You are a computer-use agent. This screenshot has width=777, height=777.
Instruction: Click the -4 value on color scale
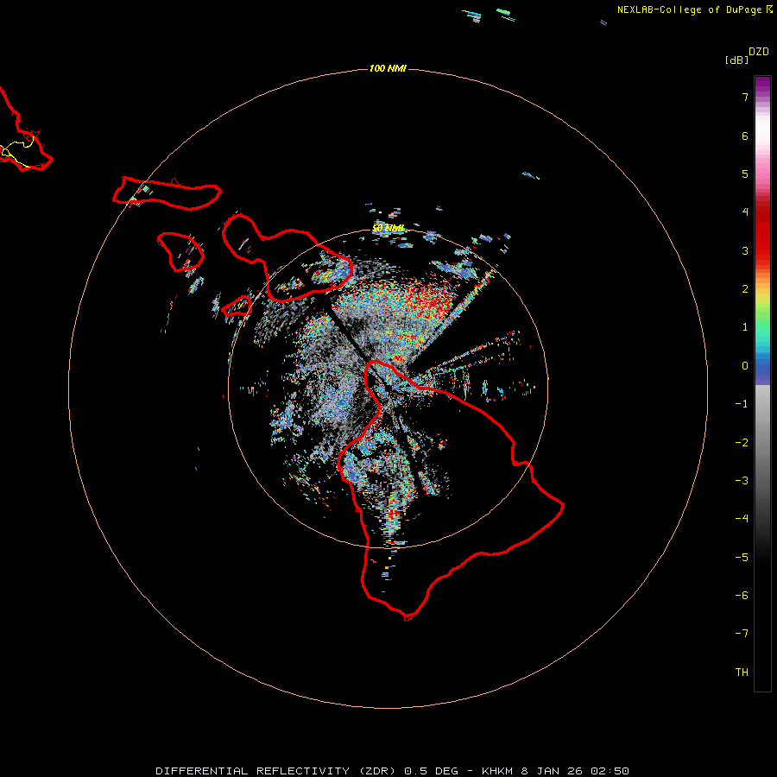tap(742, 519)
